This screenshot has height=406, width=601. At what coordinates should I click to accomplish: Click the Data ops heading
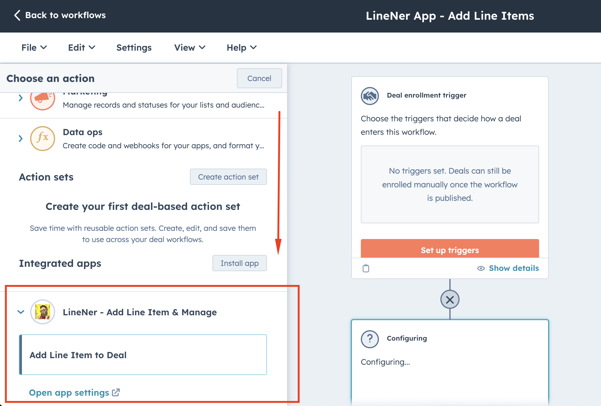(82, 132)
